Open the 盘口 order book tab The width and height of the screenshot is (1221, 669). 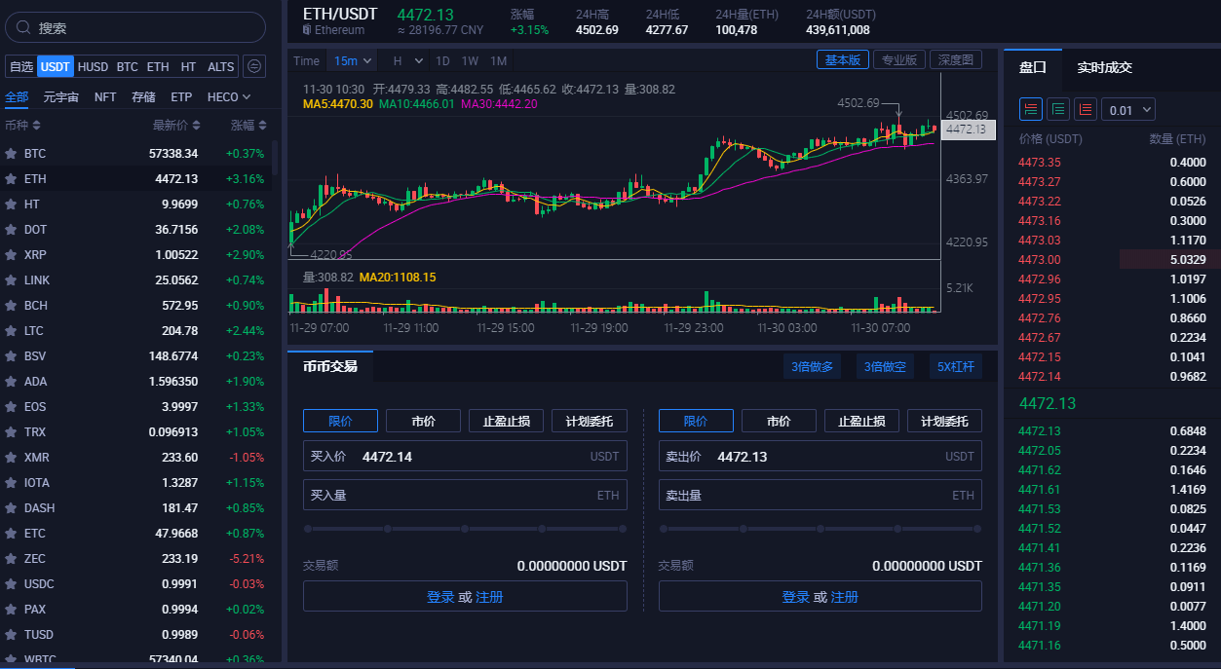1033,67
